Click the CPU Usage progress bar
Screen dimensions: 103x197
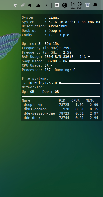pos(75,65)
